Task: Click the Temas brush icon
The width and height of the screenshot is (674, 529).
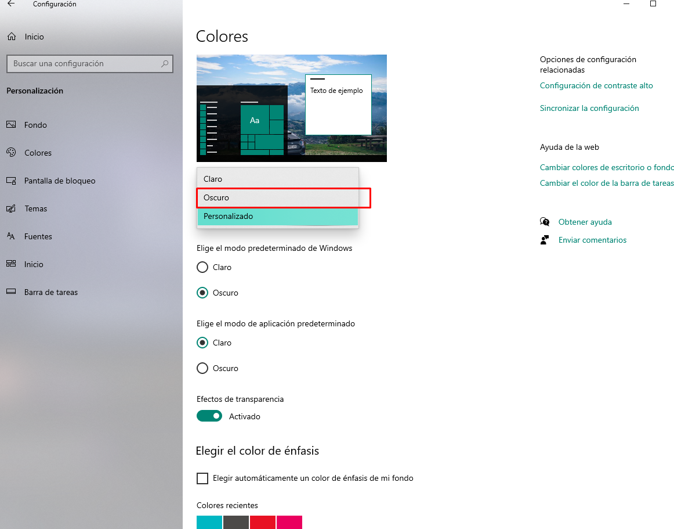Action: click(11, 208)
